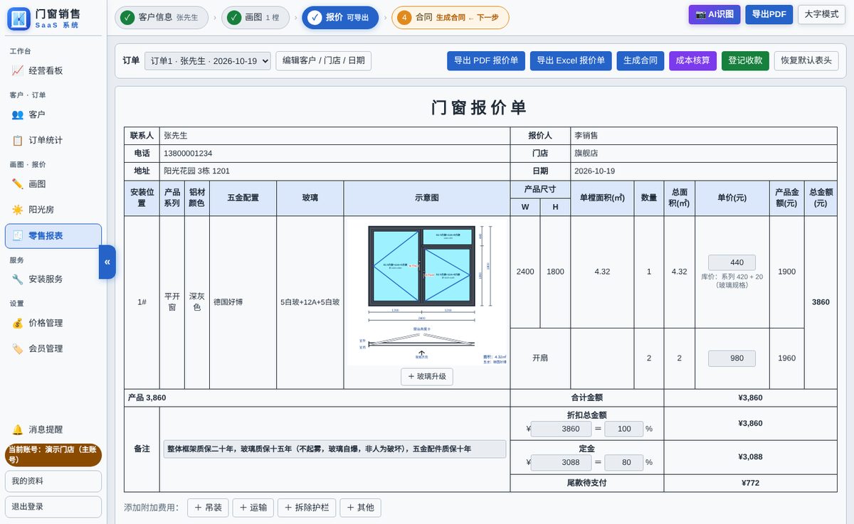Open 会员管理 tag icon

pyautogui.click(x=18, y=348)
